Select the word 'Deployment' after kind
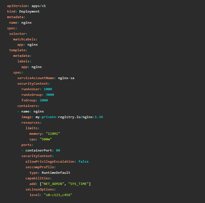The height and width of the screenshot is (203, 205). [x=29, y=11]
